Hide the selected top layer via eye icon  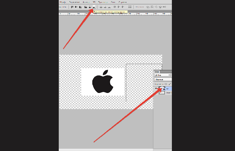156,88
